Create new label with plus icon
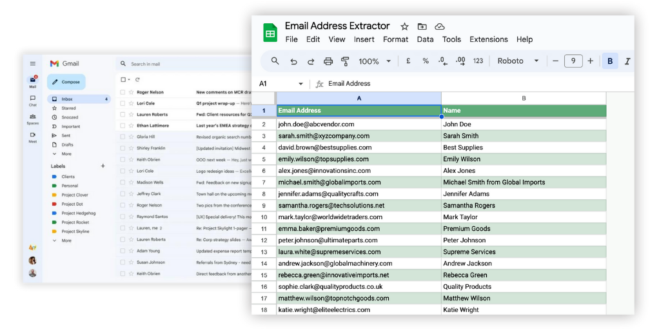 click(x=103, y=166)
